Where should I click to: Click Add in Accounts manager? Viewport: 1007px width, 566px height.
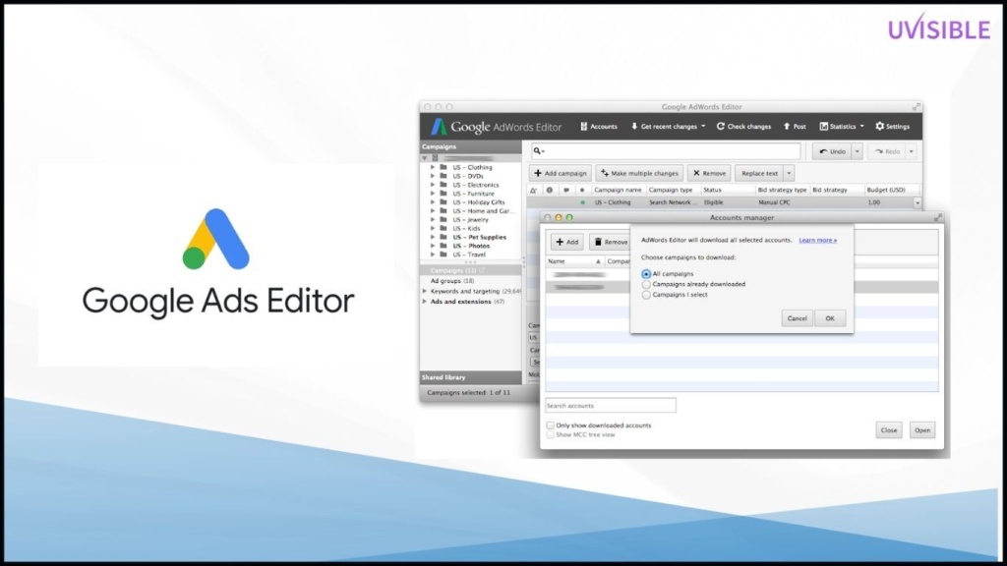point(567,242)
